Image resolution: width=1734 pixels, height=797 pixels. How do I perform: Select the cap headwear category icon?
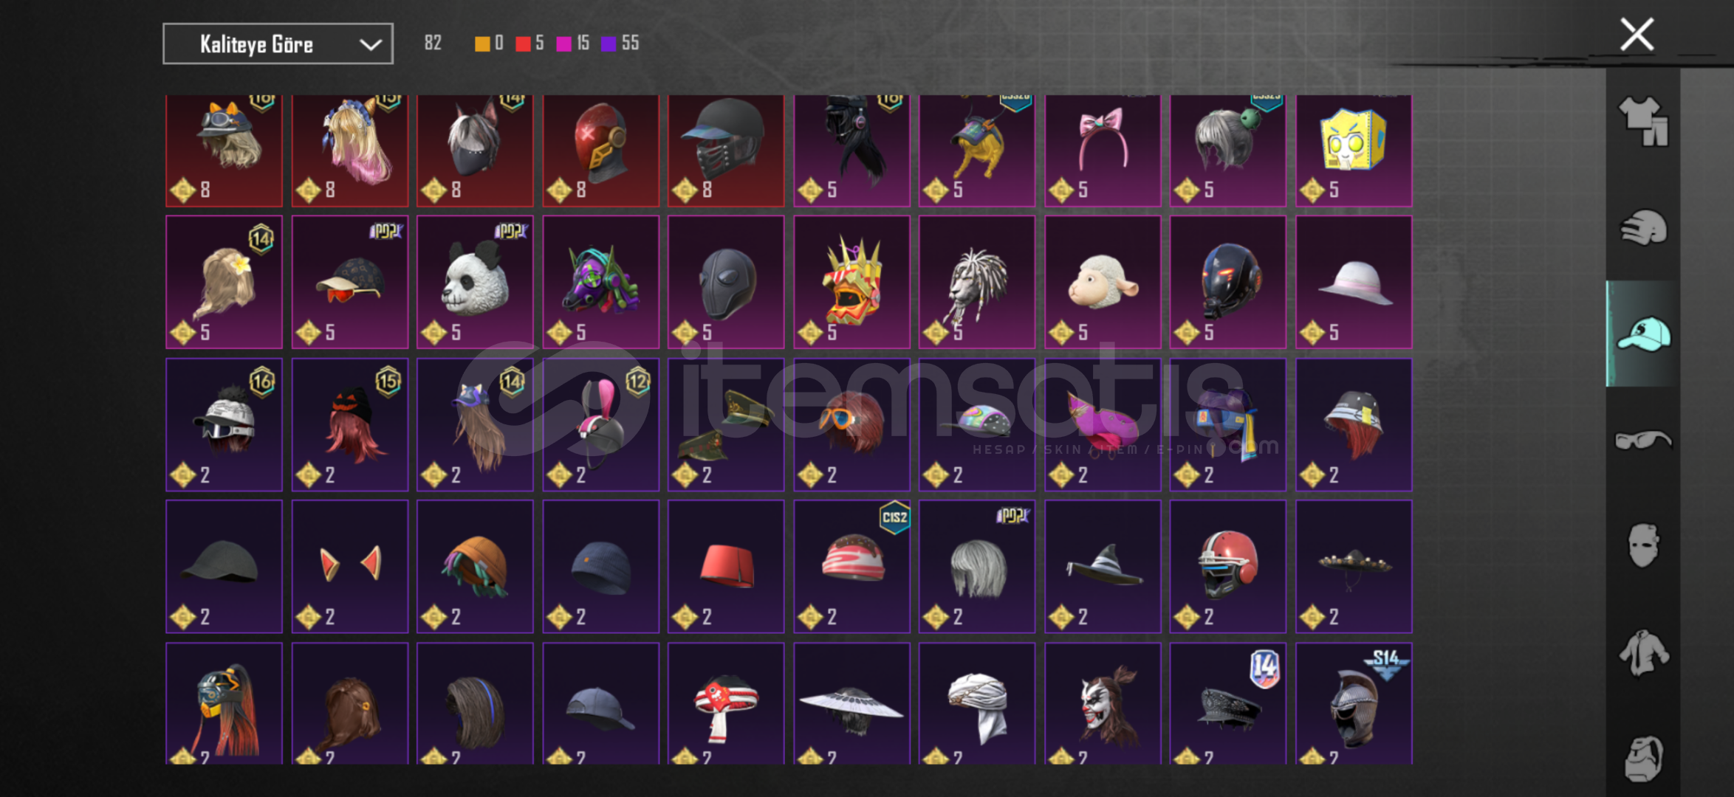tap(1643, 334)
